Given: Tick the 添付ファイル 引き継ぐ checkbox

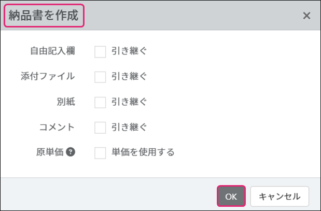Looking at the screenshot, I should 100,77.
